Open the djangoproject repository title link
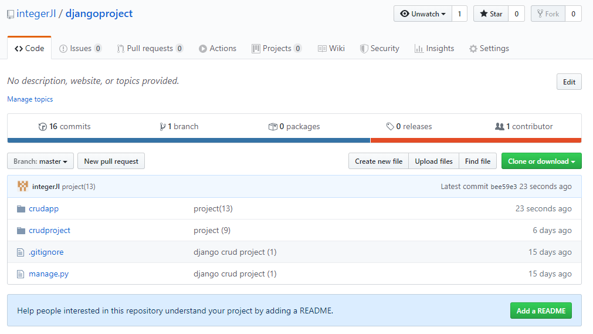This screenshot has height=334, width=593. coord(99,14)
